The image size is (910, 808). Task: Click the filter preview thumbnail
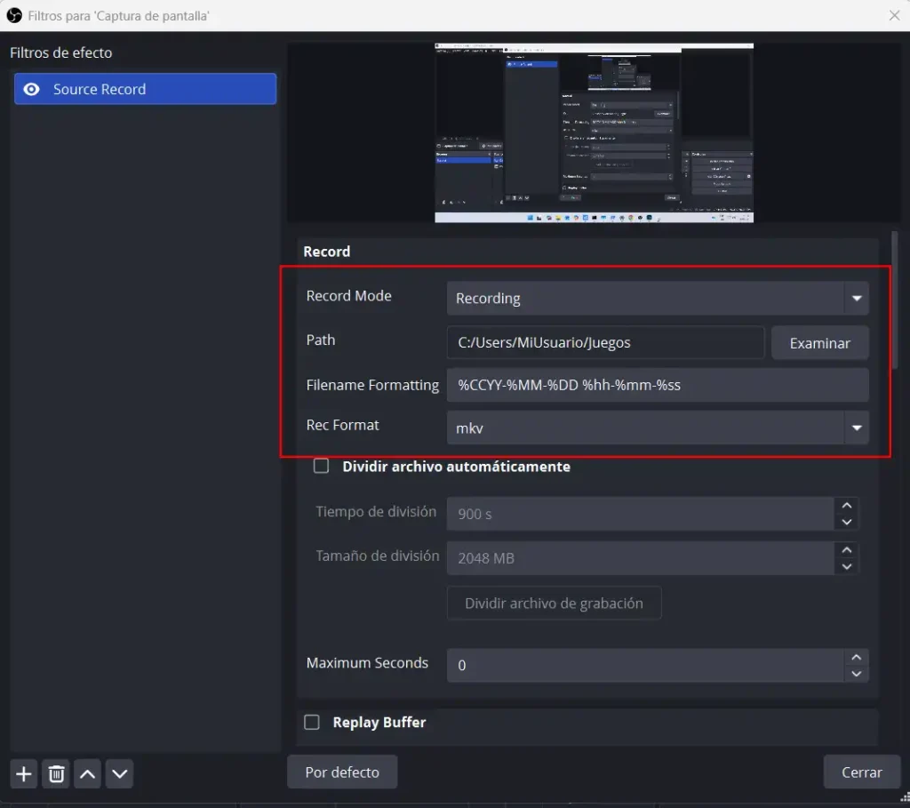[x=594, y=132]
